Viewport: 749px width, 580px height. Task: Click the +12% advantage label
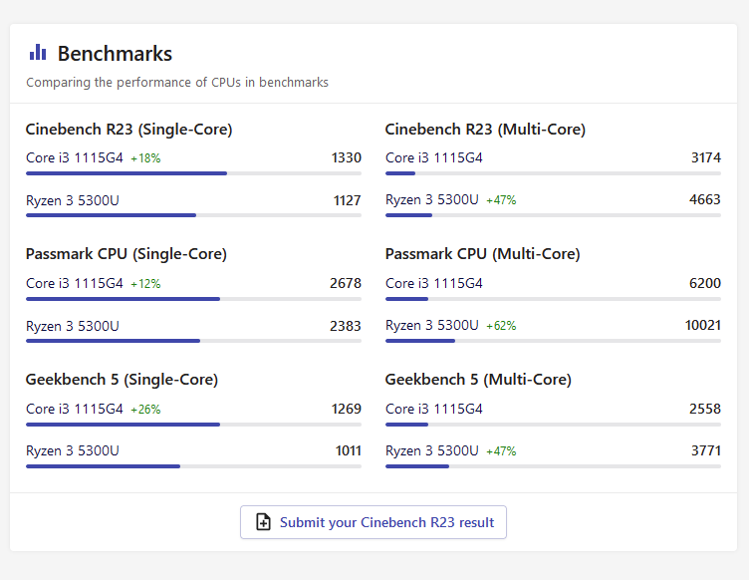coord(145,284)
